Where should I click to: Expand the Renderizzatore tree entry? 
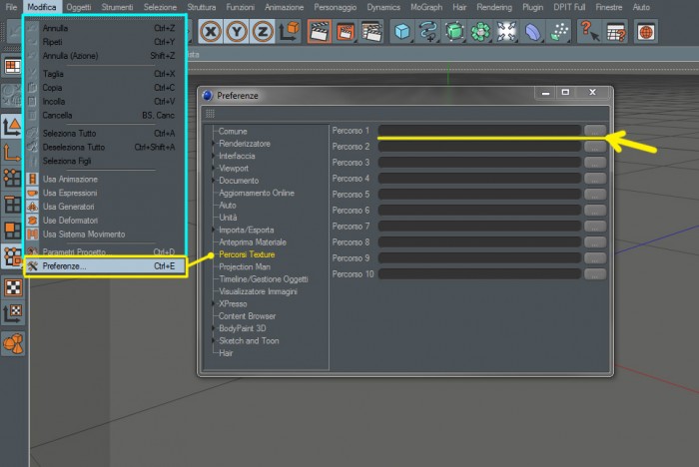point(214,144)
